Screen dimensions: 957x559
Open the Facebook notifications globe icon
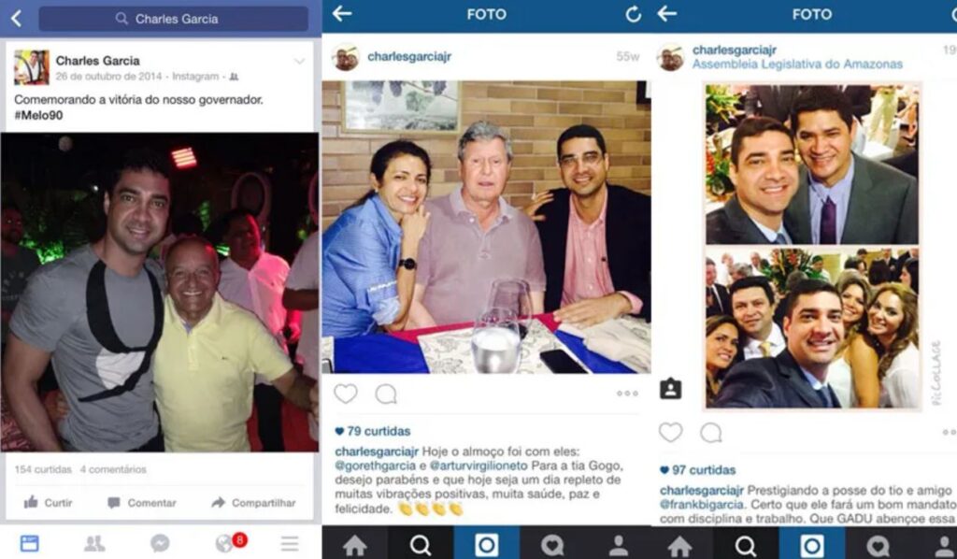coord(225,543)
